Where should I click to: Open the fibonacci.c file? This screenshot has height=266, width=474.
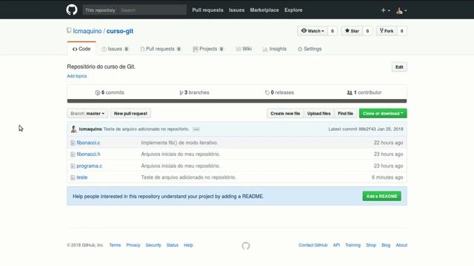88,143
